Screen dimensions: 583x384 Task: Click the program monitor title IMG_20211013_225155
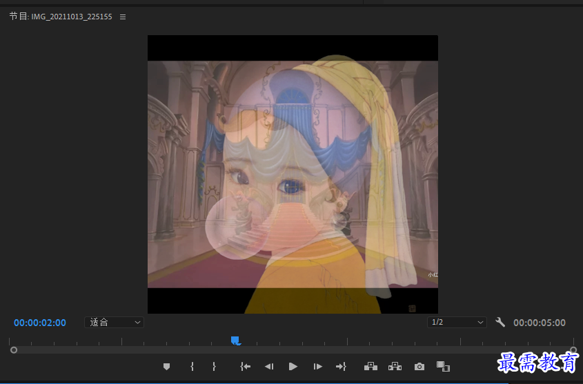click(71, 17)
